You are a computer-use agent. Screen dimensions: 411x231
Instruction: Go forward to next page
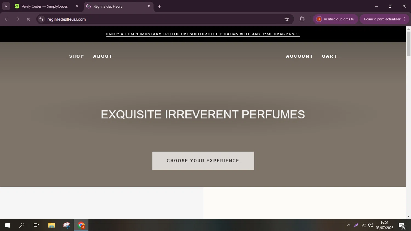[x=18, y=19]
